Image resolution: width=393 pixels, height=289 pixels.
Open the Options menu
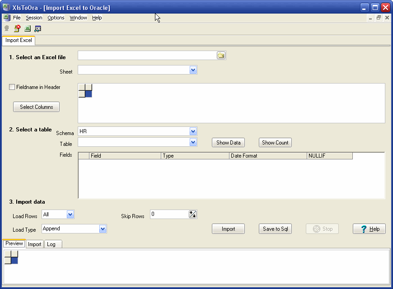(56, 18)
